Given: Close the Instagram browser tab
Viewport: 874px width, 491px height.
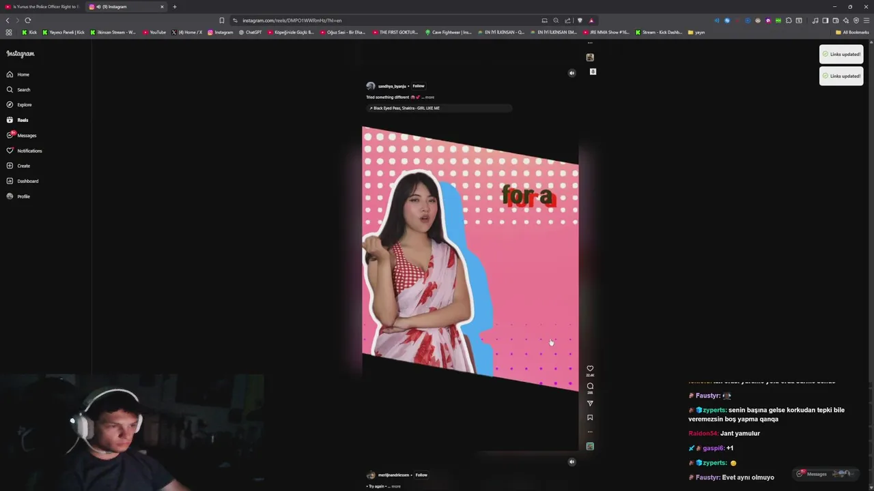Looking at the screenshot, I should click(162, 7).
